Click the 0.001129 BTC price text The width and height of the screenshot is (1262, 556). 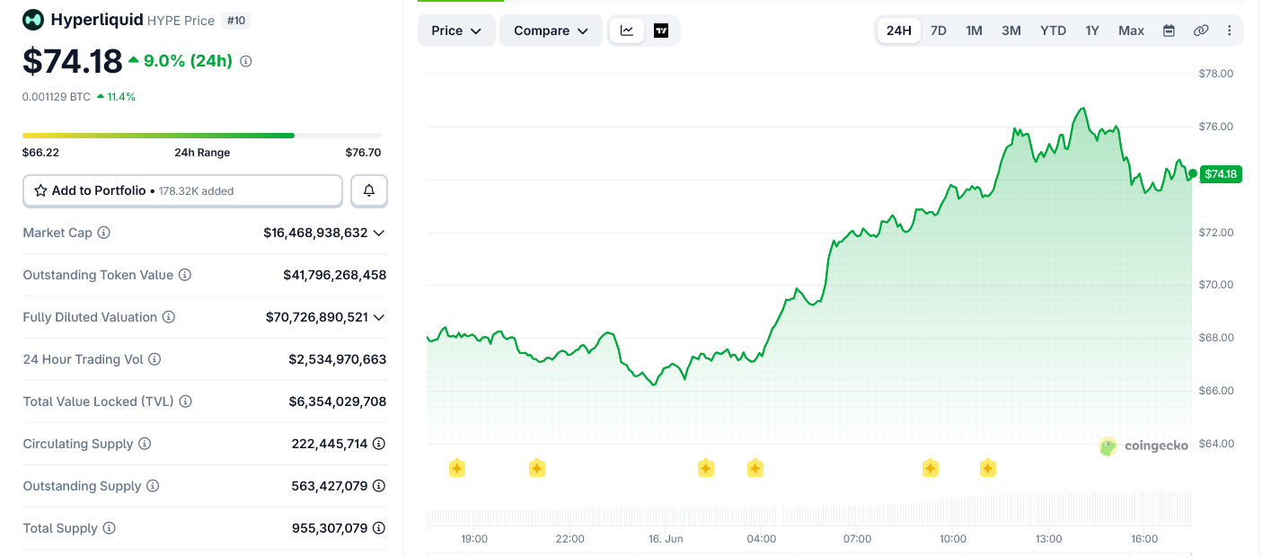tap(57, 96)
